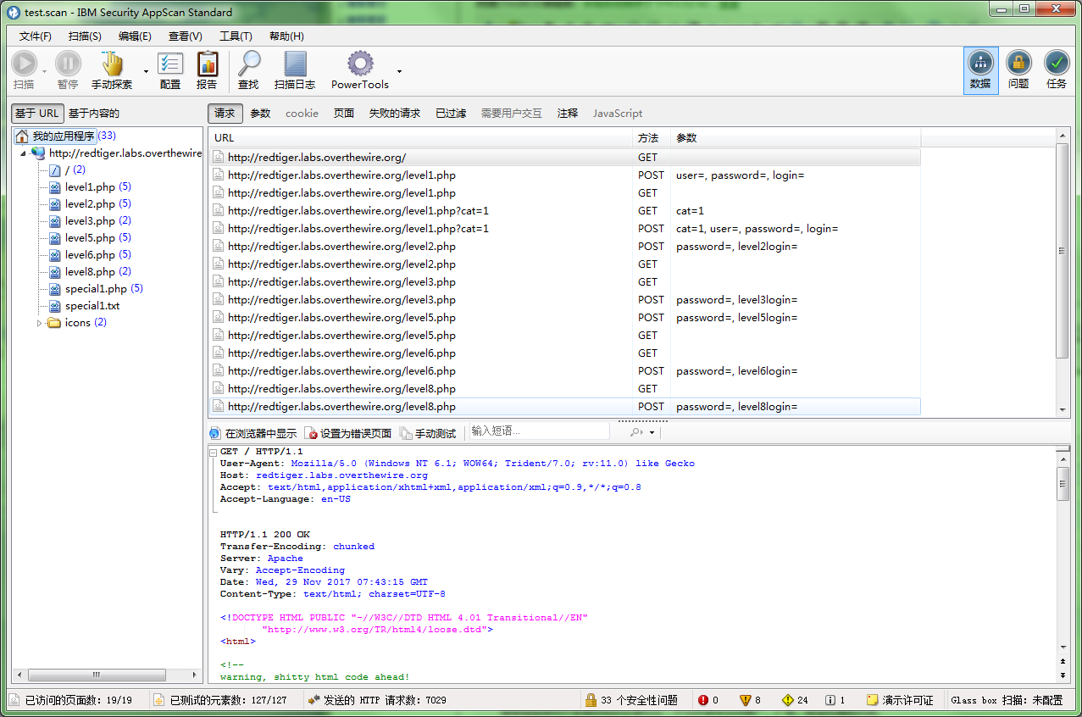Screen dimensions: 1082x717
Task: Sort by 方法 column header
Action: [652, 138]
